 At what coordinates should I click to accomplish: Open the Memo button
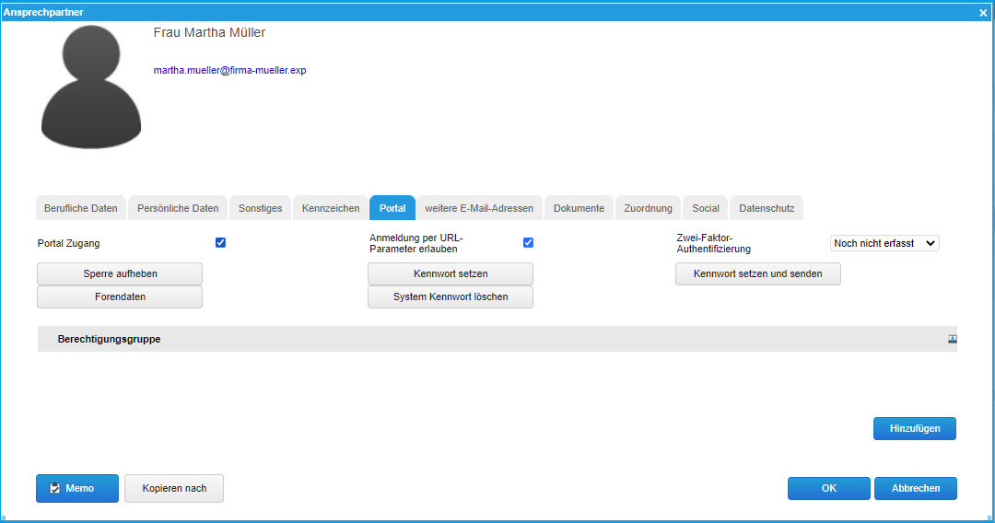[x=77, y=488]
